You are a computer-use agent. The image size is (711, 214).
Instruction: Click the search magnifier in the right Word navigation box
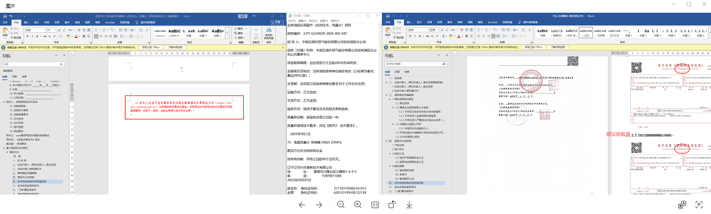point(444,64)
